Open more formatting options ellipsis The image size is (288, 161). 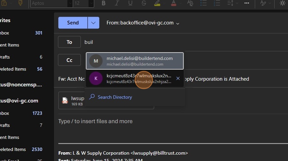click(247, 3)
